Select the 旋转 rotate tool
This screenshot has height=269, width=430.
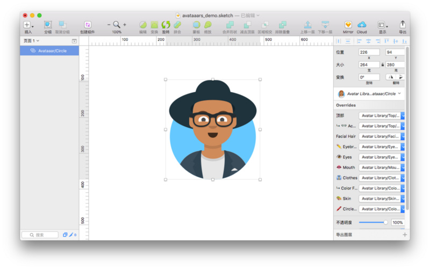coord(166,25)
